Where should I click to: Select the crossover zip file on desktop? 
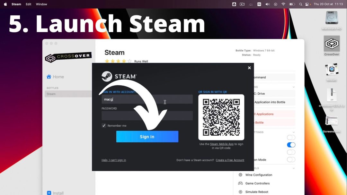click(332, 99)
